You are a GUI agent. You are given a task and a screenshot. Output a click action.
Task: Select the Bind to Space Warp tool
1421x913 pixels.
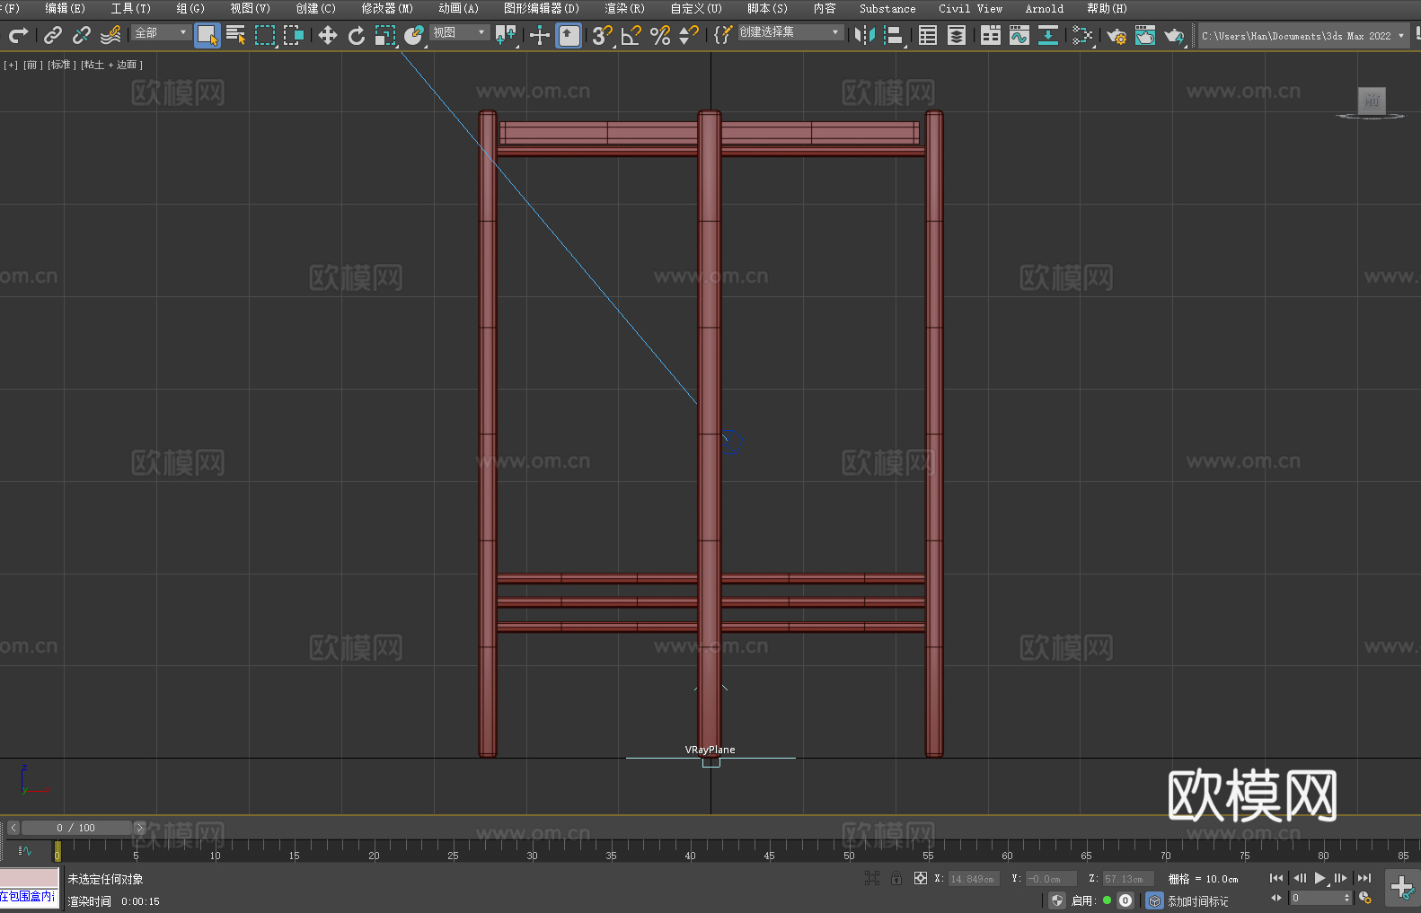coord(110,35)
